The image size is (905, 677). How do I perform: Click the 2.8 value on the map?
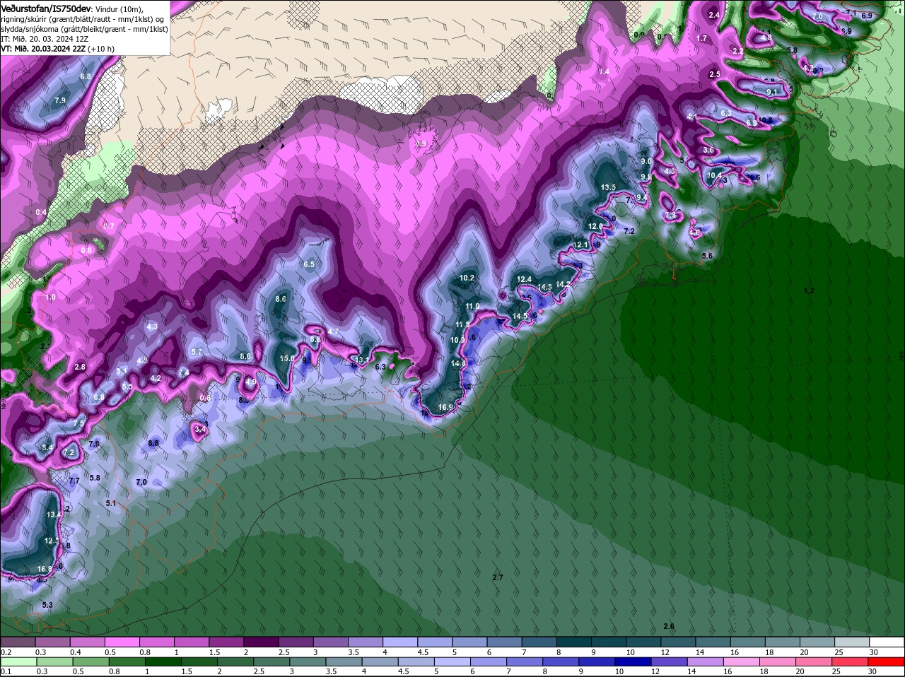coord(80,367)
